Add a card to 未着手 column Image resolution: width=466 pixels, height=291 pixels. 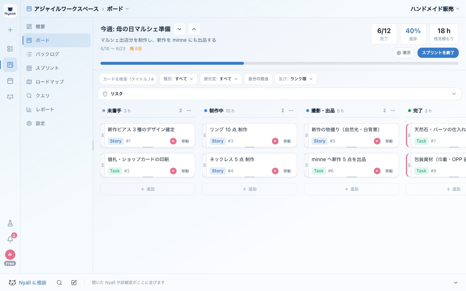147,189
